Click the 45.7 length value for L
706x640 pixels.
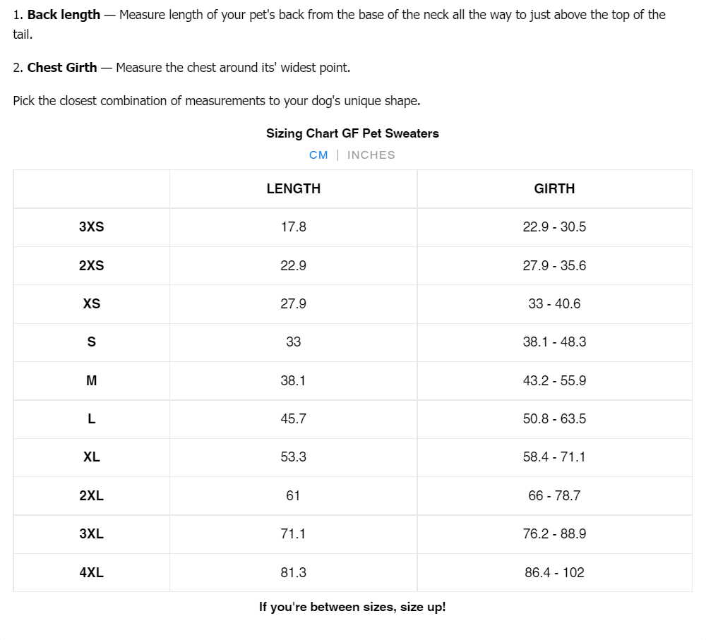click(x=294, y=419)
